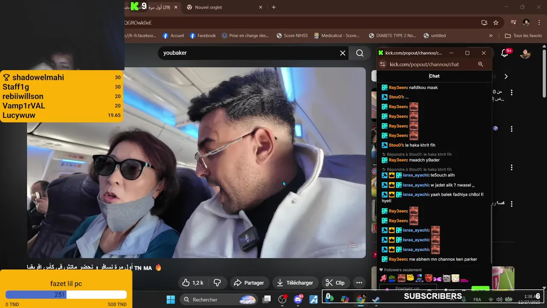Click the fazet lil pc goal progress bar

click(x=66, y=295)
